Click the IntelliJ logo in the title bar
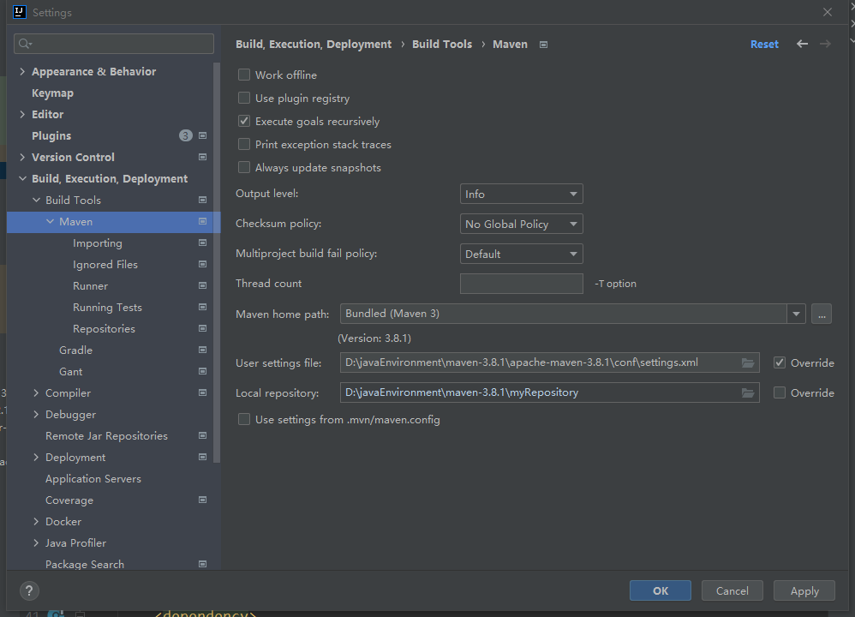 click(20, 12)
